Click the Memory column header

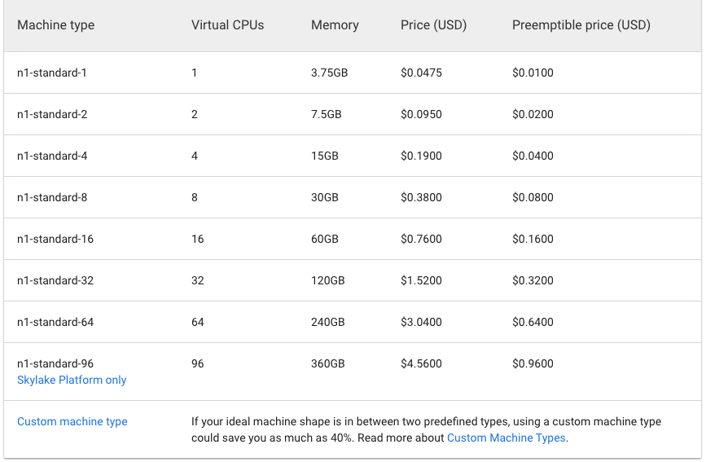click(x=335, y=24)
